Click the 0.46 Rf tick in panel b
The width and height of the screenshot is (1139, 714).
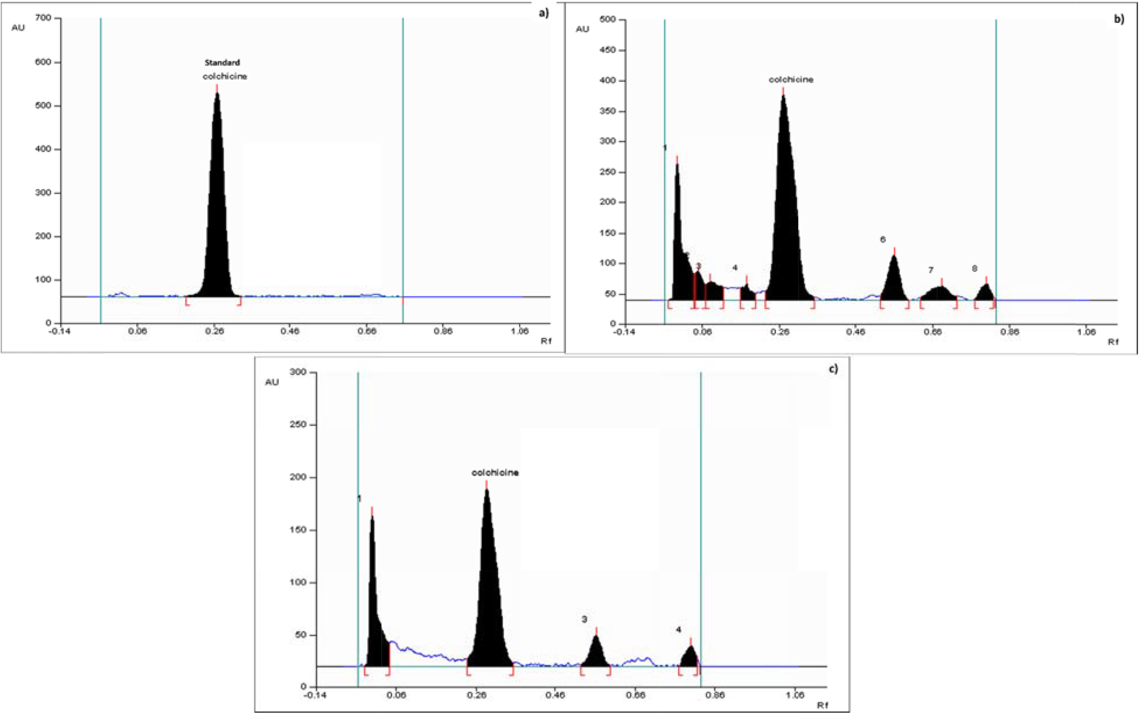coord(856,332)
